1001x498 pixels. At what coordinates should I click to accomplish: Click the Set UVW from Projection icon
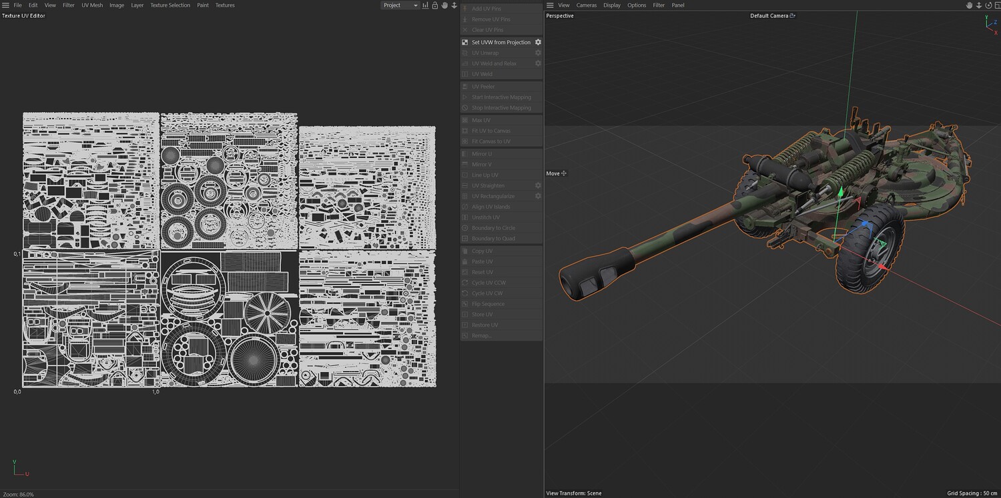point(465,42)
